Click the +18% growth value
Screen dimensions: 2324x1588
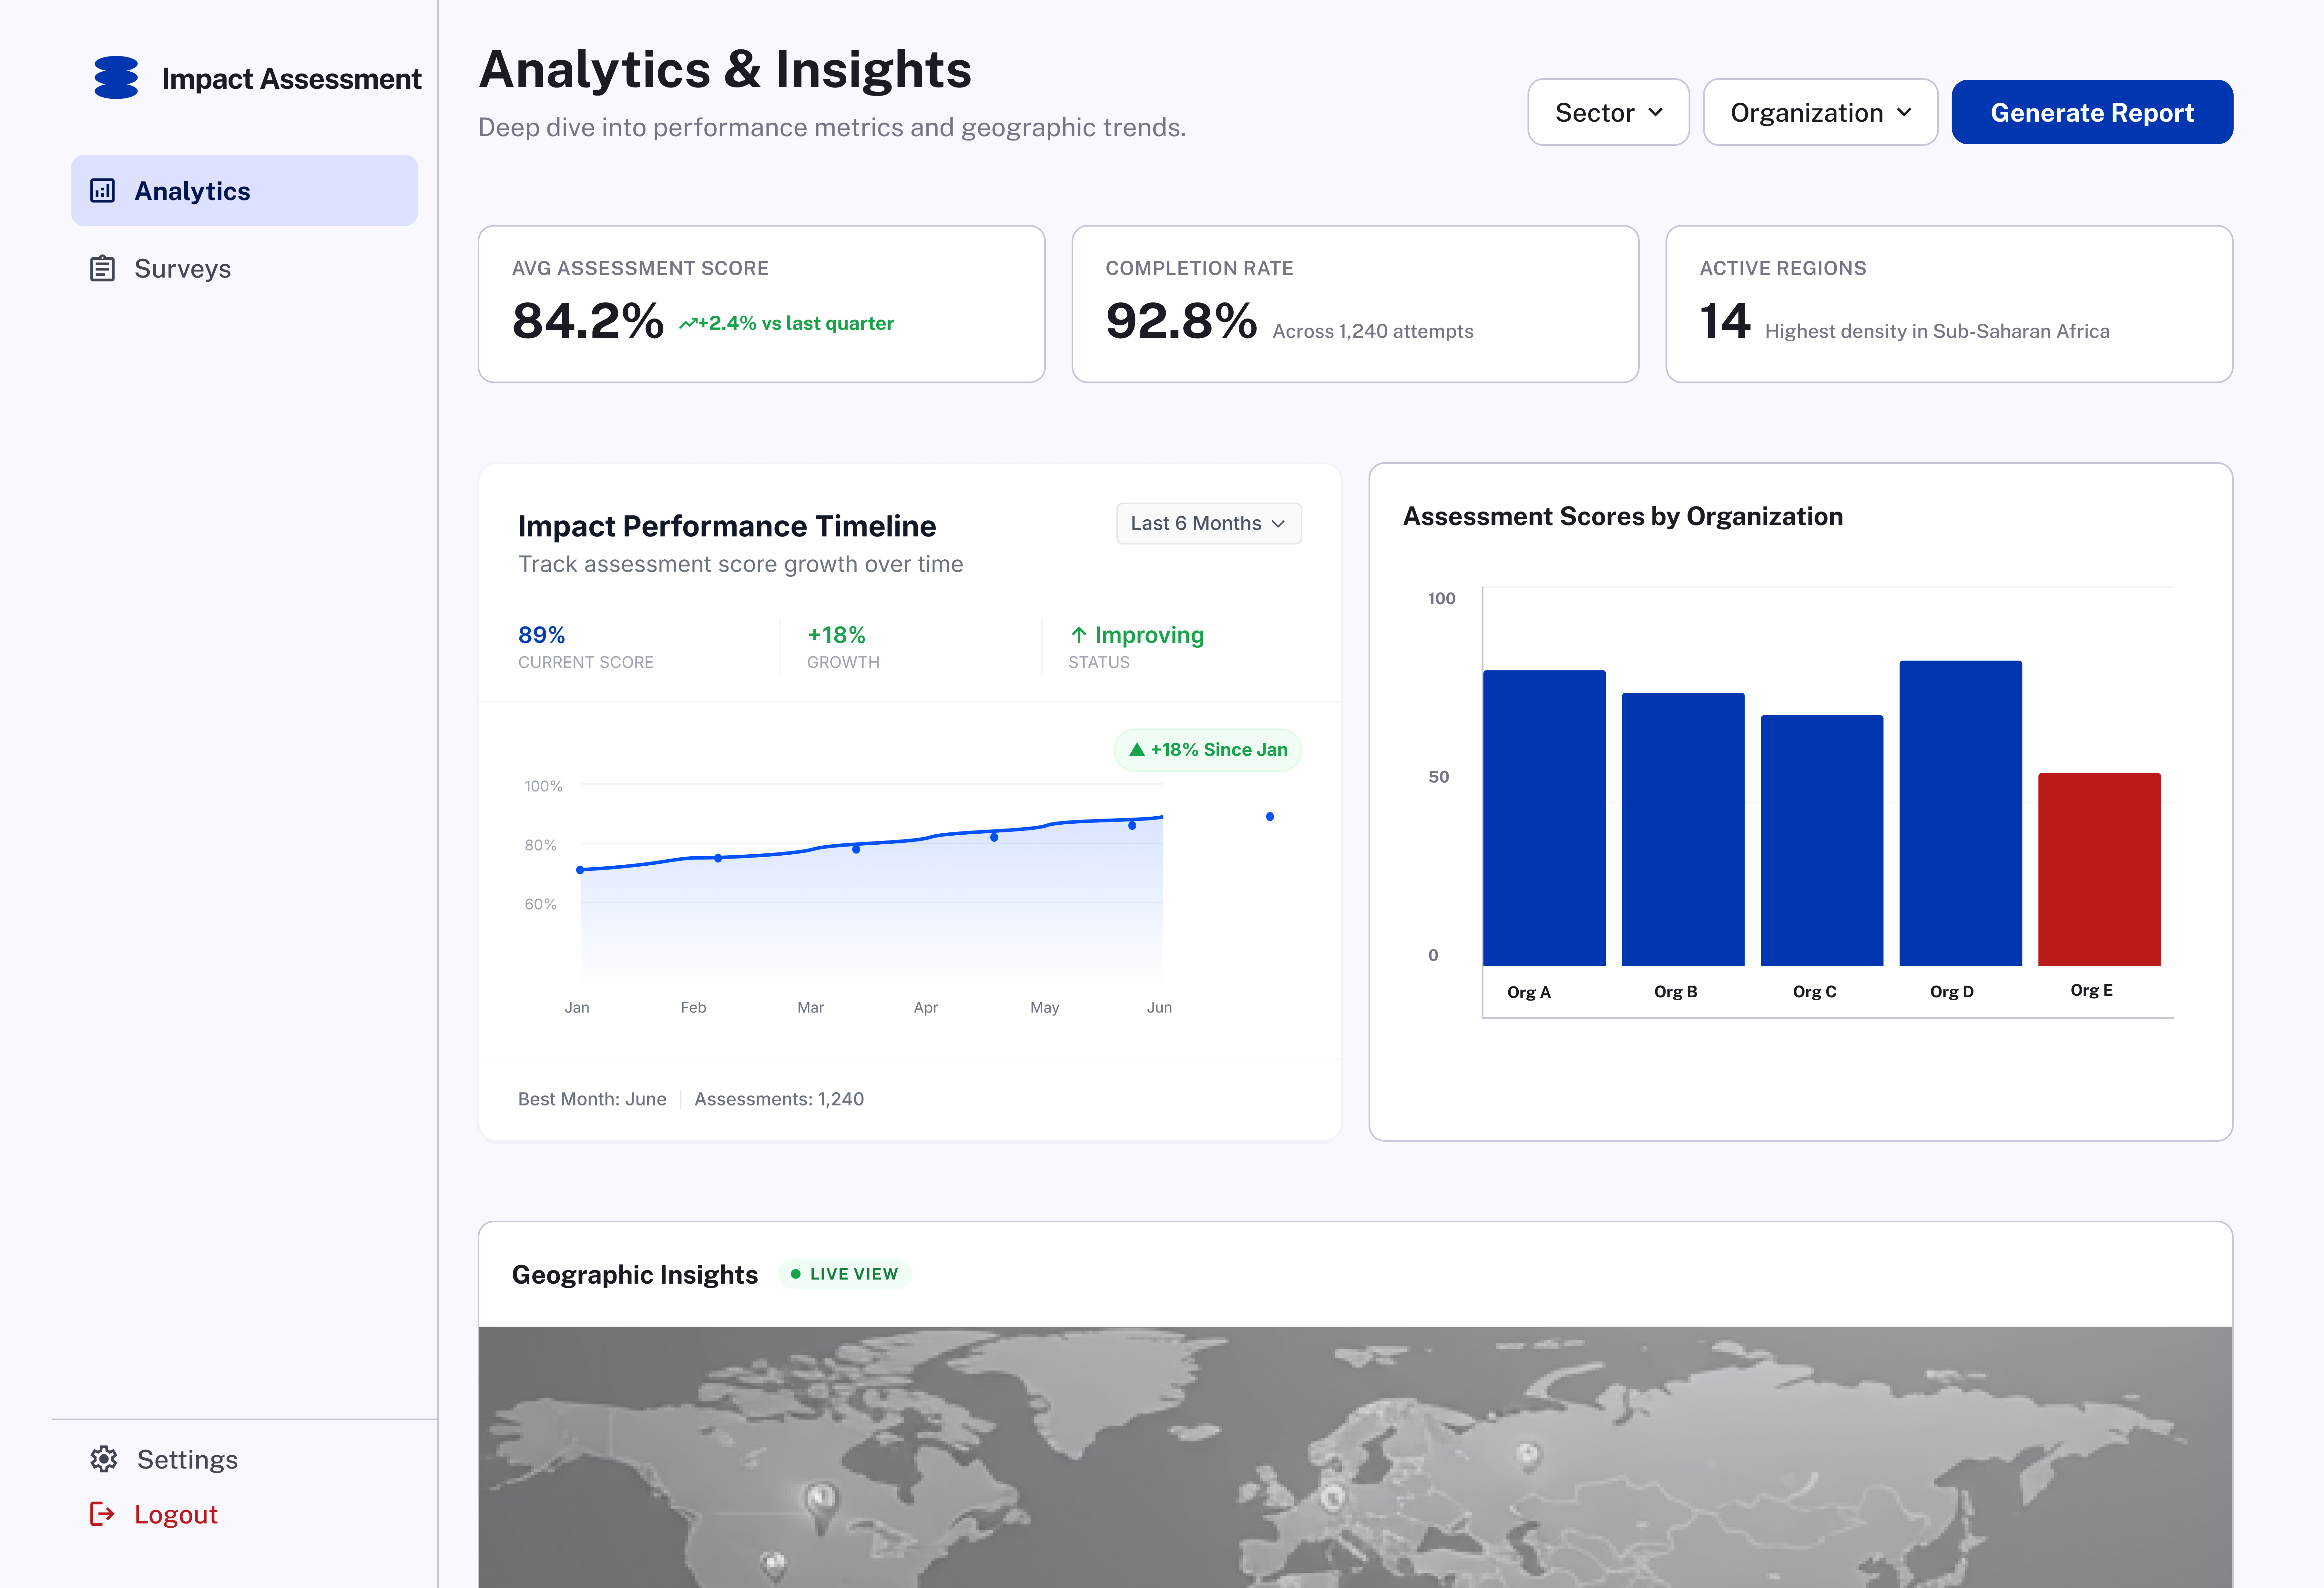tap(836, 635)
